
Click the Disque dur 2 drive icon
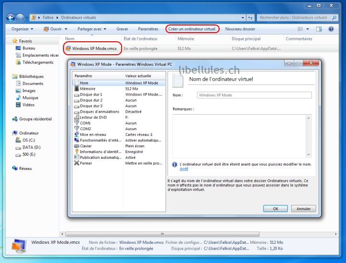tap(76, 100)
